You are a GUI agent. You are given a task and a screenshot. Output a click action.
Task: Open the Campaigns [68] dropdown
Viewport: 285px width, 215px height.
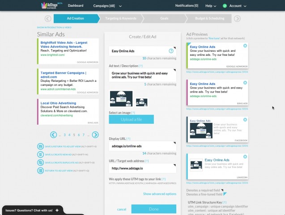[x=107, y=6]
